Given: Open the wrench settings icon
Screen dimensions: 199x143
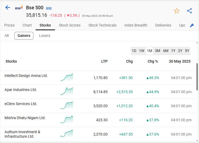Looking at the screenshot, I should click(192, 25).
